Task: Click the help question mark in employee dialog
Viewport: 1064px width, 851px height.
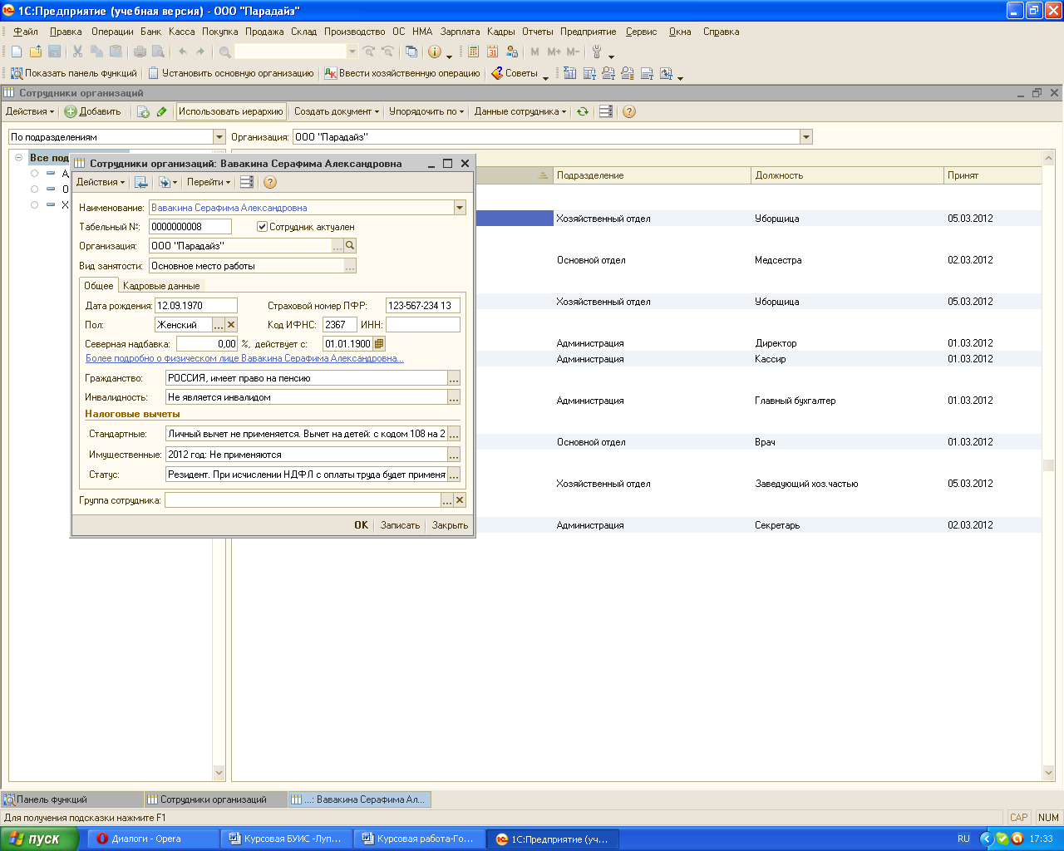Action: (270, 182)
